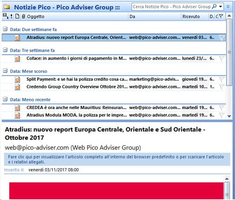235x200 pixels.
Task: Expand the query builder double chevron
Action: click(x=228, y=7)
